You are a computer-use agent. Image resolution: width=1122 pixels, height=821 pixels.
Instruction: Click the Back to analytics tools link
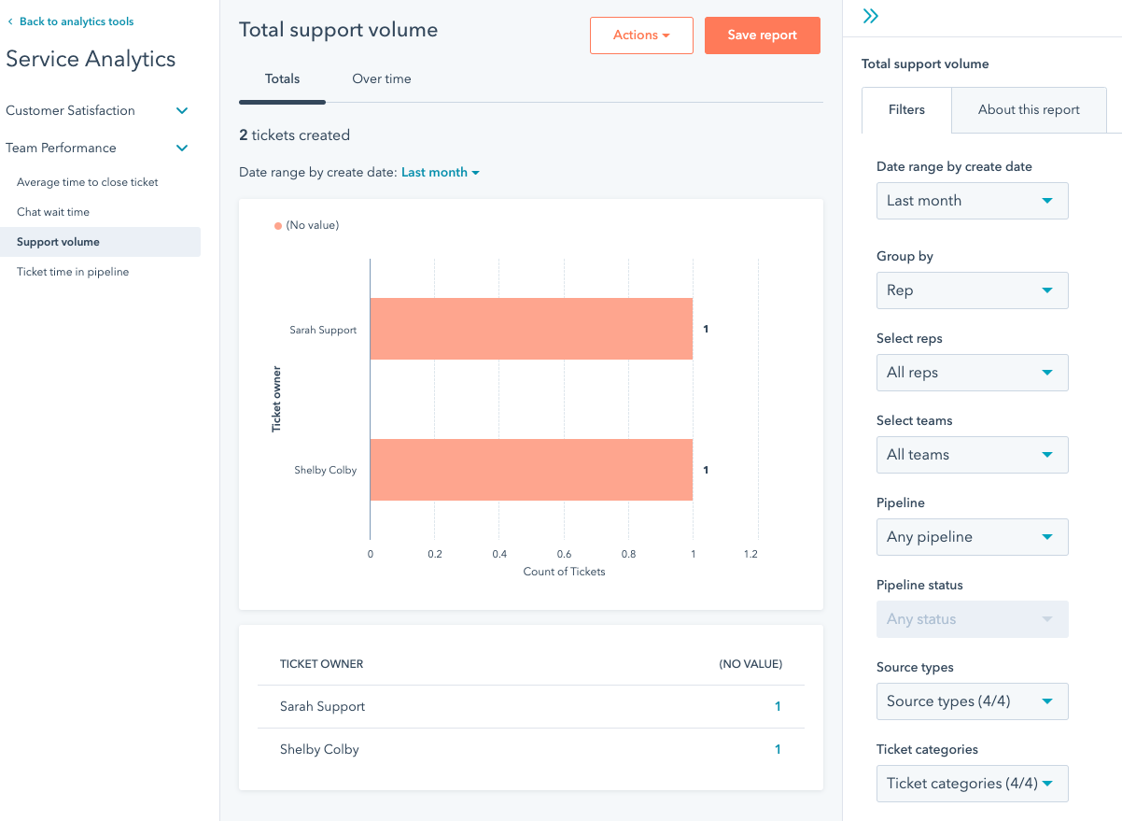(76, 21)
